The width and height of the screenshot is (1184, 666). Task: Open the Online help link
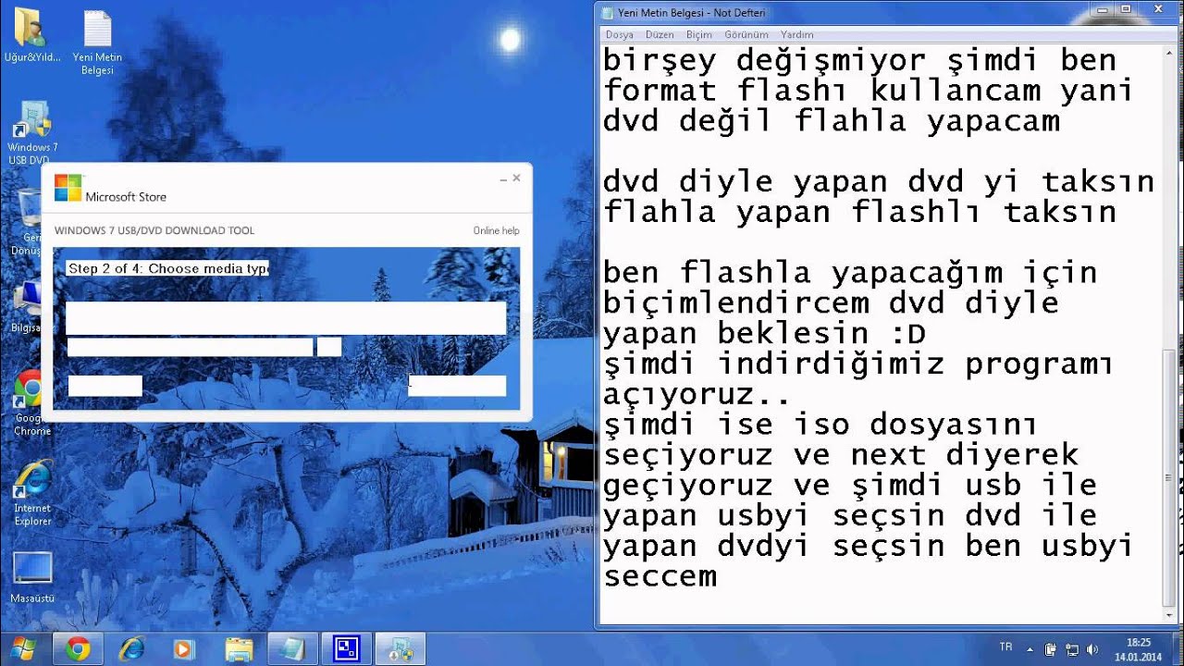[497, 231]
